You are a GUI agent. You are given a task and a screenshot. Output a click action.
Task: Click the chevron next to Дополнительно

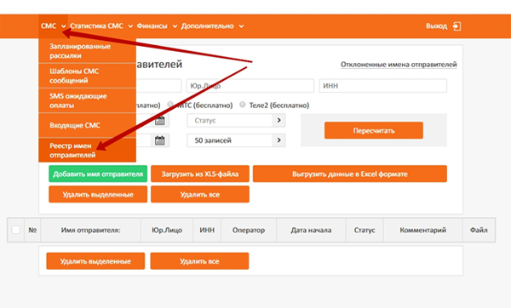(x=241, y=26)
